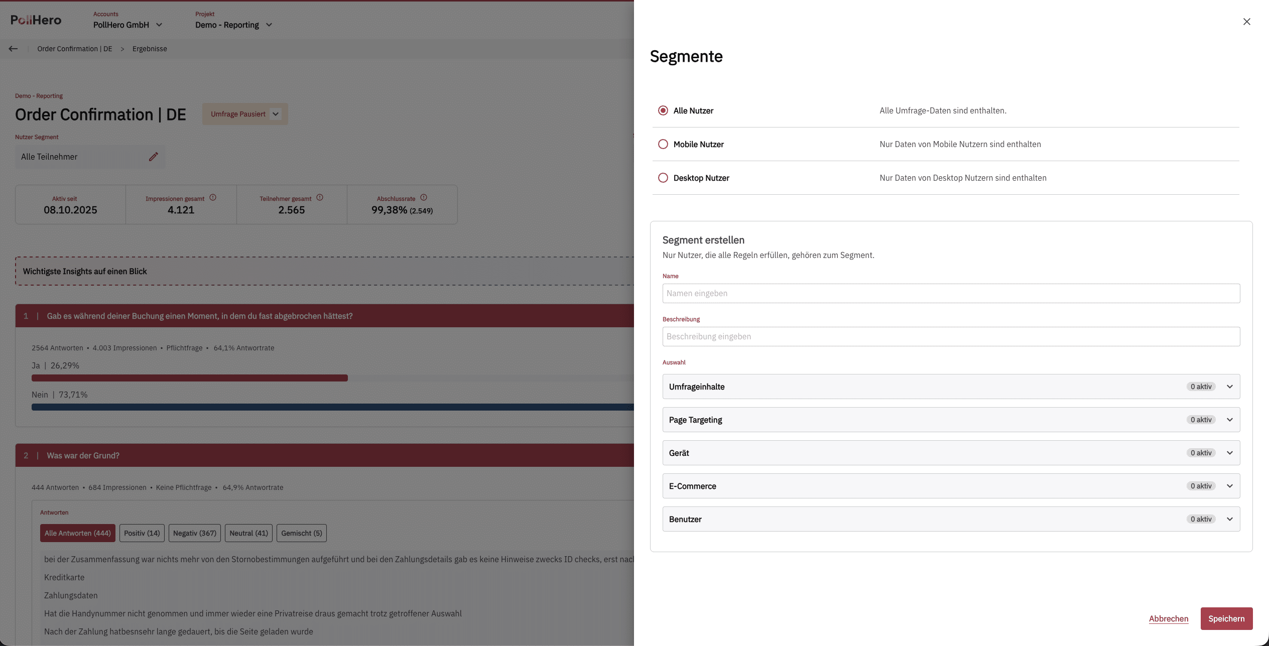The height and width of the screenshot is (646, 1269).
Task: Click the Namen eingeben input field
Action: tap(951, 293)
